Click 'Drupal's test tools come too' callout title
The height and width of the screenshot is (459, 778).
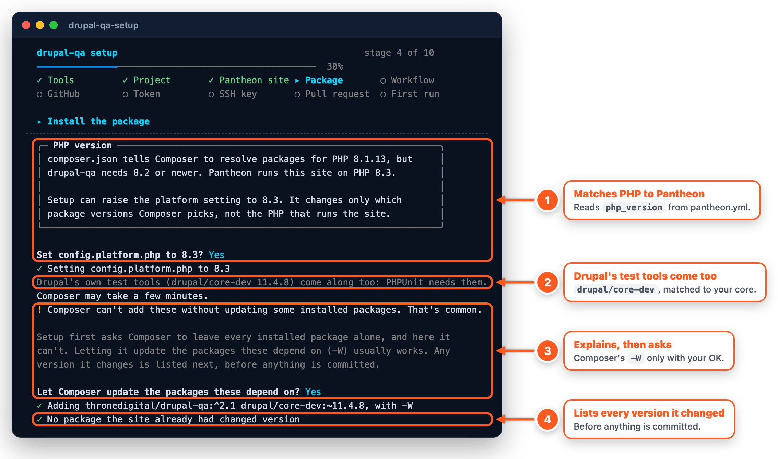[x=645, y=276]
